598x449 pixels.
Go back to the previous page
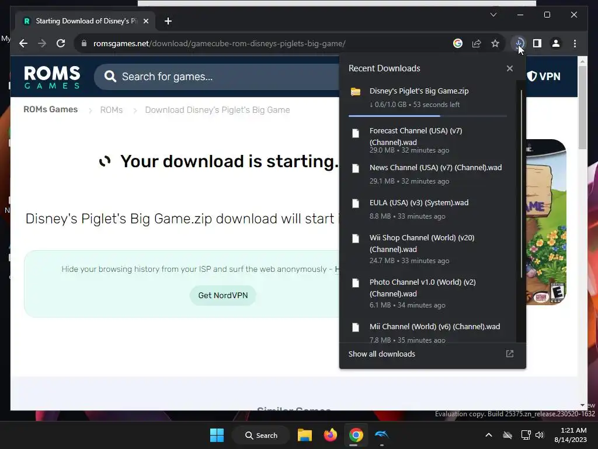[23, 43]
